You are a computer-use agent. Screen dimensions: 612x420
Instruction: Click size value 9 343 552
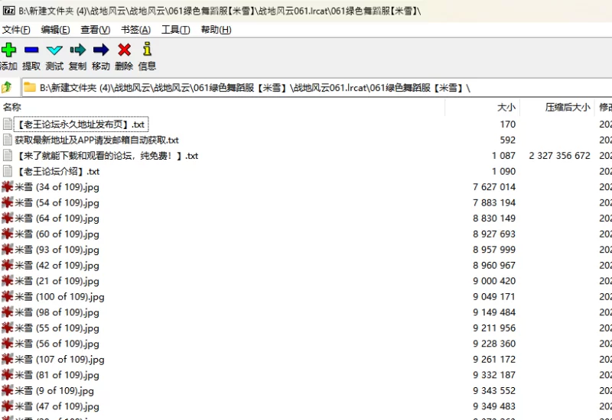tap(494, 391)
